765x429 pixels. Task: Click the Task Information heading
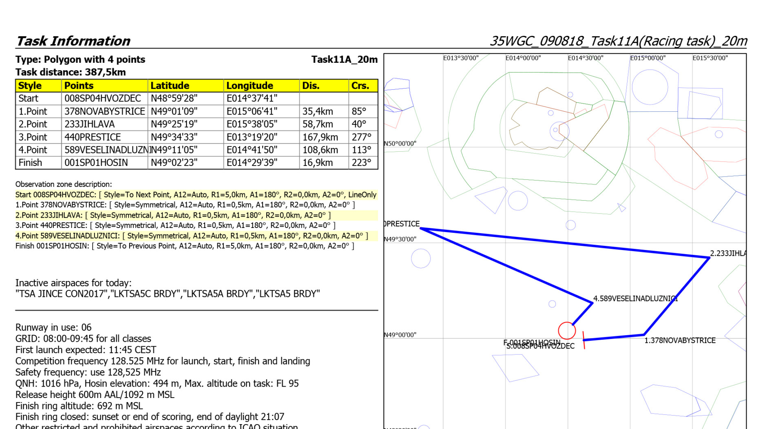(73, 41)
